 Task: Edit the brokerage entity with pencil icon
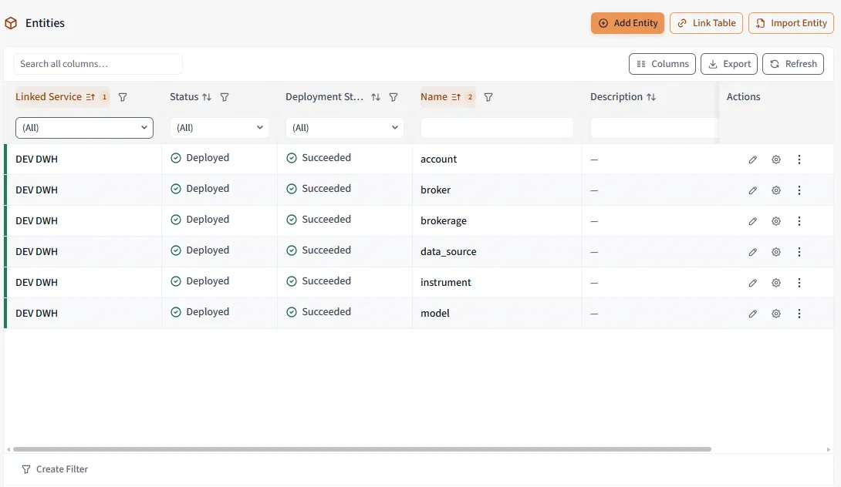[x=752, y=221]
